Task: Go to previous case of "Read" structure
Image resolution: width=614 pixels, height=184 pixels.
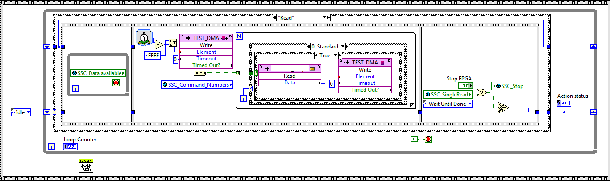Action: coord(274,17)
